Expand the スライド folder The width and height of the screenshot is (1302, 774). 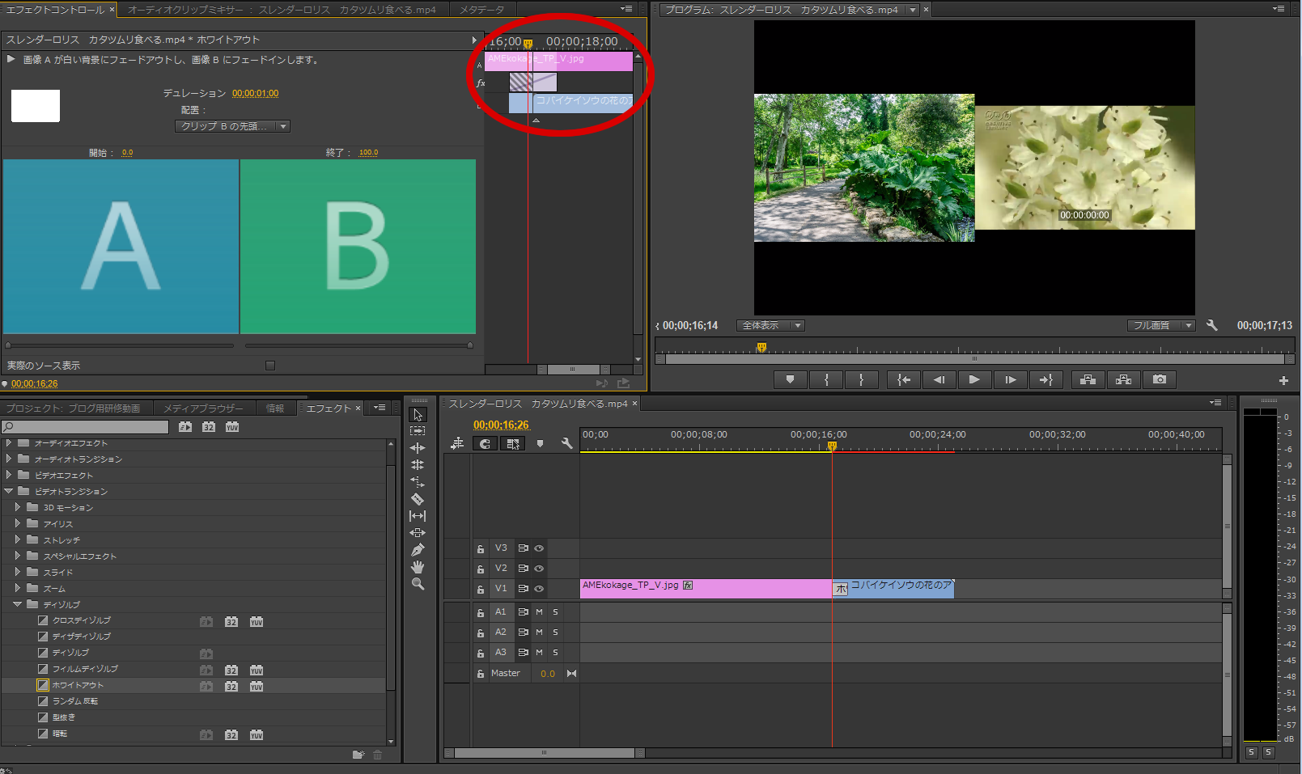coord(18,572)
